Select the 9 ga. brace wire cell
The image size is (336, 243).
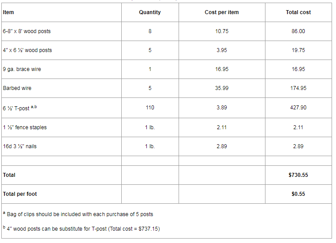22,69
